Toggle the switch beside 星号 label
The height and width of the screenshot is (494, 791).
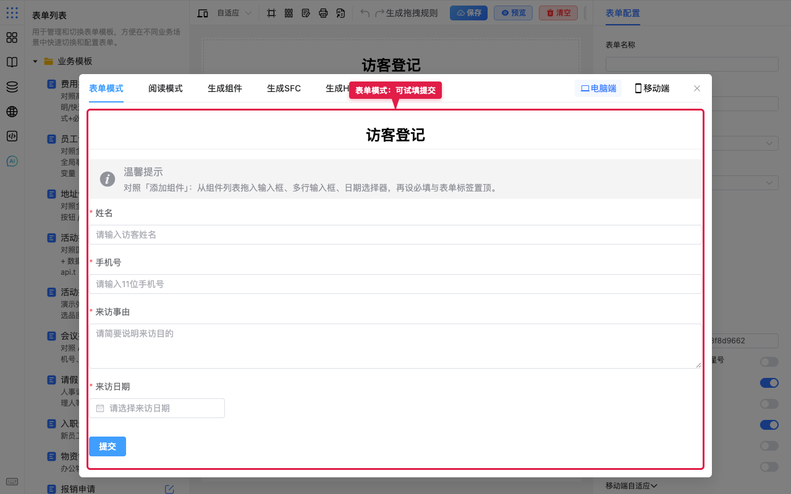tap(769, 362)
